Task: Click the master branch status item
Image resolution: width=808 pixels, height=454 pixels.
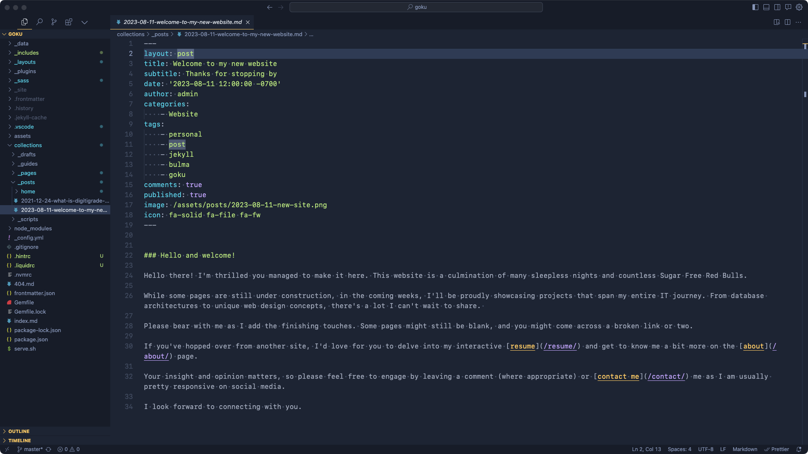Action: [x=30, y=449]
